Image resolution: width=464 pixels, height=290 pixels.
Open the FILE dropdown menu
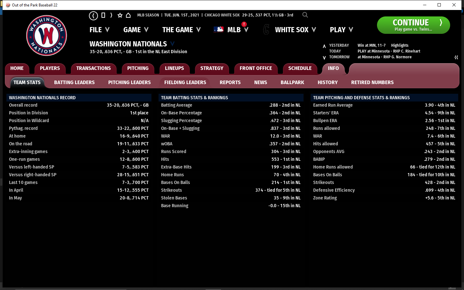99,30
